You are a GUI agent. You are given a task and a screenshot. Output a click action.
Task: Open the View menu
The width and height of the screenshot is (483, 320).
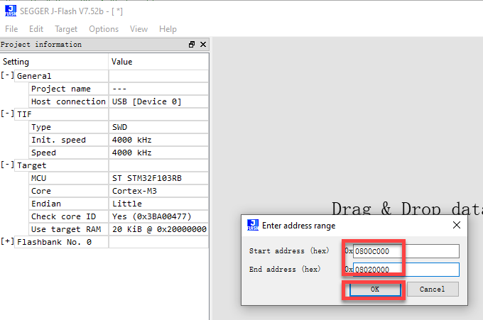point(139,29)
